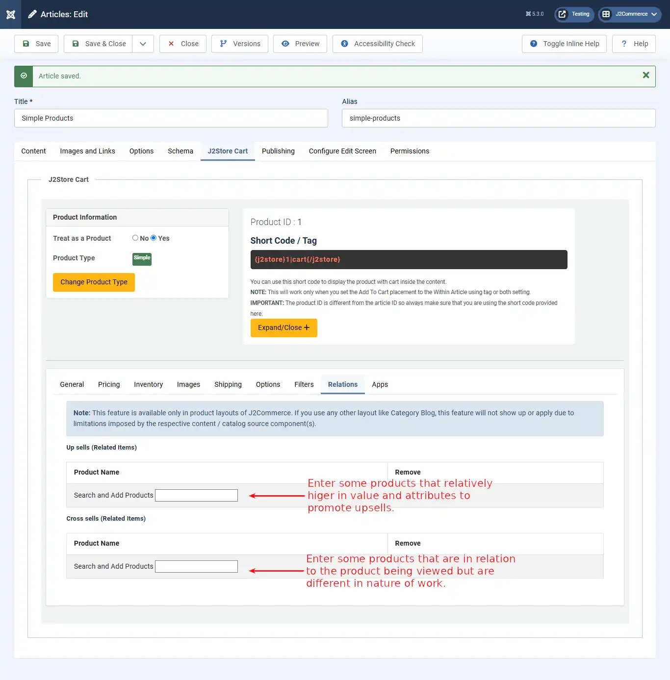
Task: Click the Joomla 5.3.0 version indicator
Action: (x=535, y=14)
